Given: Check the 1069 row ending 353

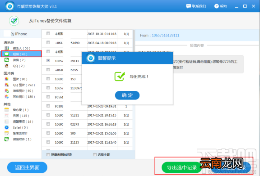Looking at the screenshot, I should pos(48,79).
